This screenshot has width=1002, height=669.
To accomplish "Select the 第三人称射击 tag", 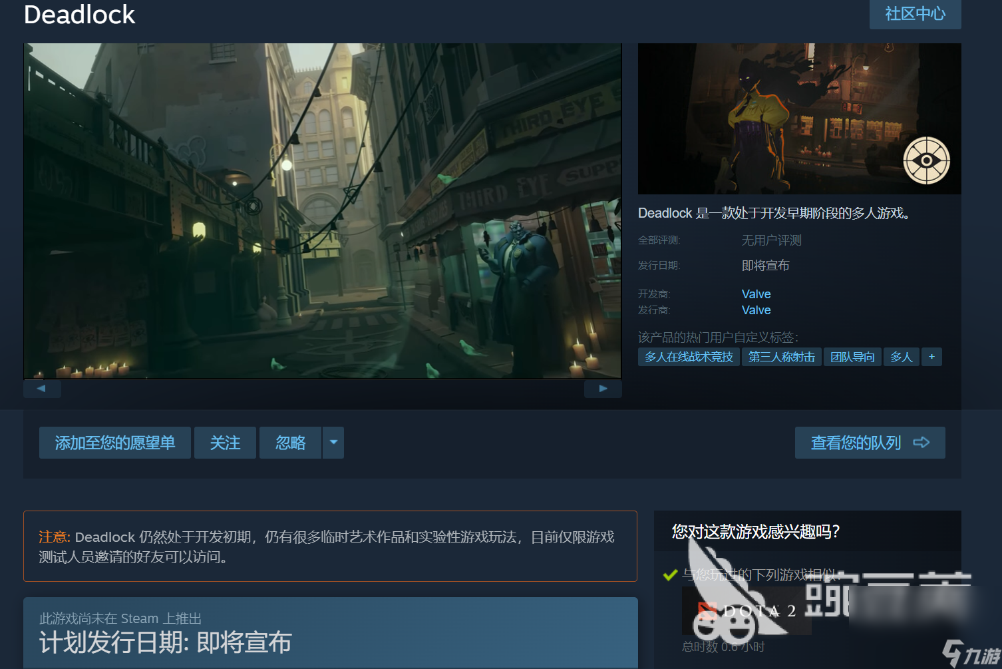I will [x=782, y=357].
